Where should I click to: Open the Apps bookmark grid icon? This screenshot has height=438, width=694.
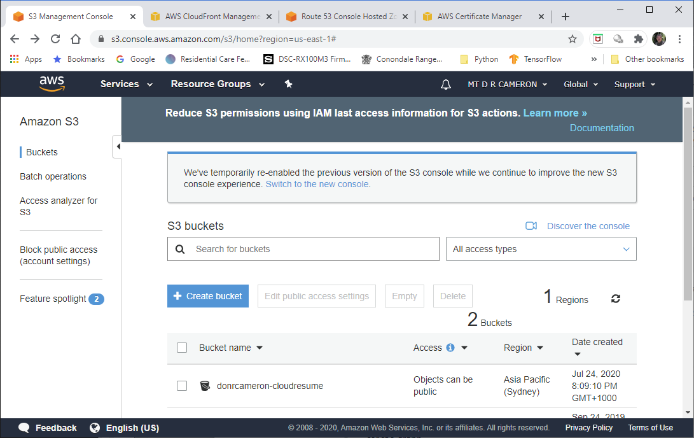tap(14, 59)
